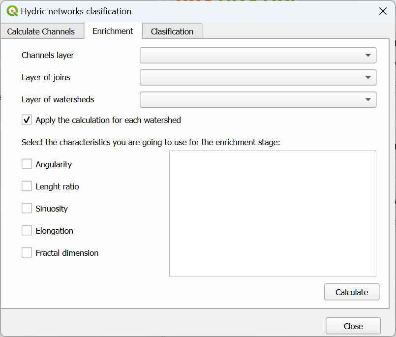
Task: Enable the Angularity checkbox
Action: click(x=27, y=164)
